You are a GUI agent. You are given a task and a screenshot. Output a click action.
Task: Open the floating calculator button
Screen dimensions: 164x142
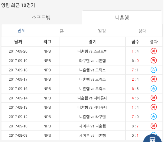152,139
